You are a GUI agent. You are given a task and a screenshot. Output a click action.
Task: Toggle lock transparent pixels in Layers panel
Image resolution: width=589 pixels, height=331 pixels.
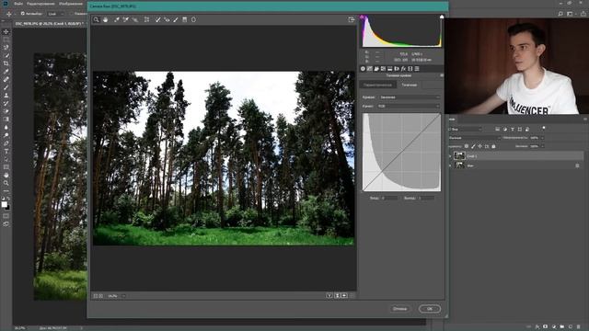[467, 146]
